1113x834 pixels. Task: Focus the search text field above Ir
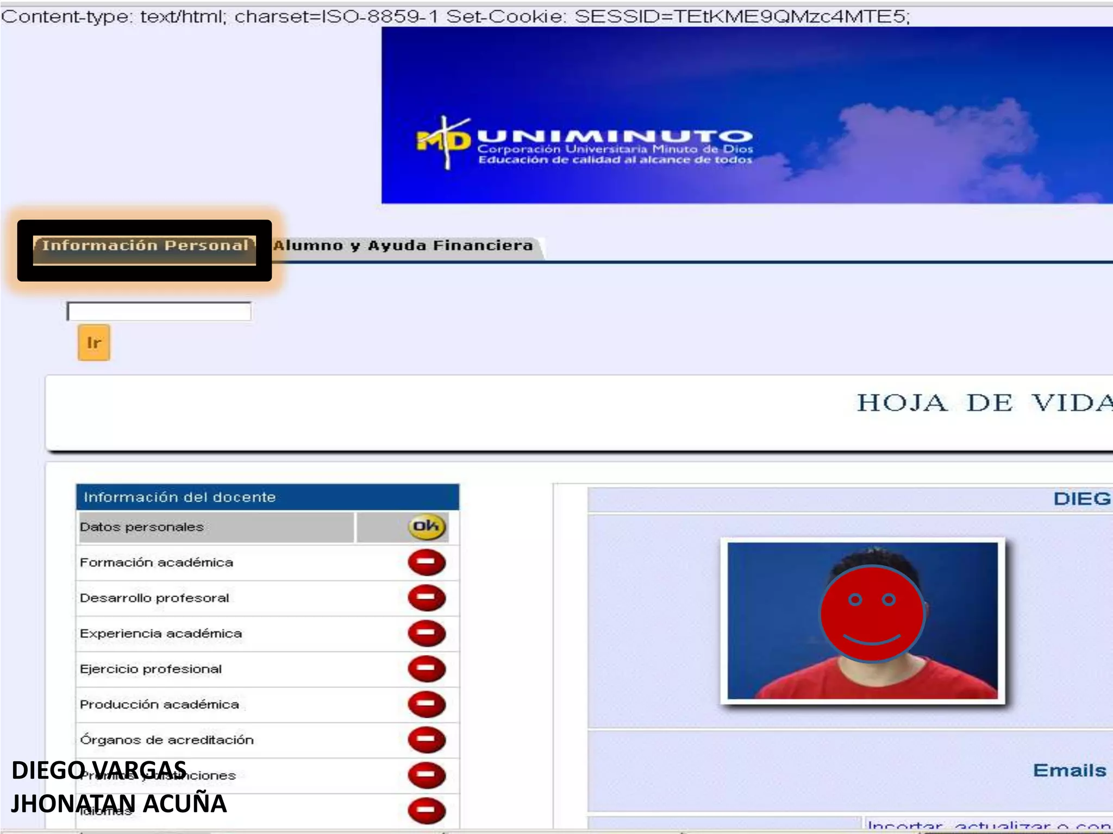159,312
